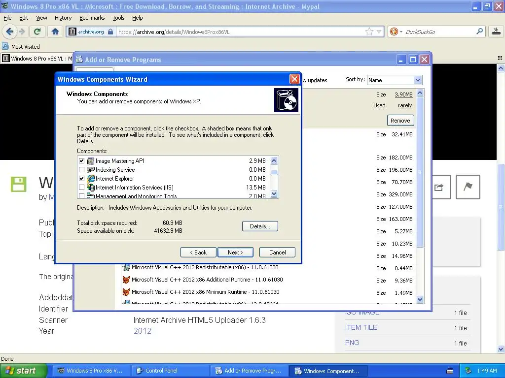Click the Remove button in Add or Remove Programs

click(400, 121)
